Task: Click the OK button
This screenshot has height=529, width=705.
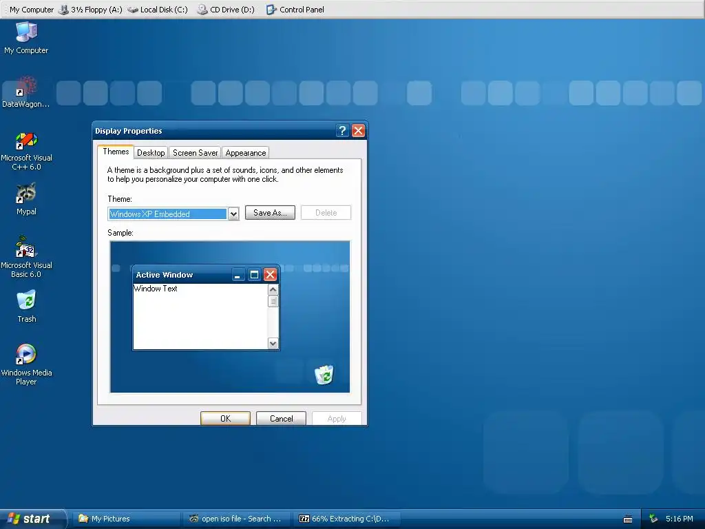Action: pyautogui.click(x=225, y=418)
